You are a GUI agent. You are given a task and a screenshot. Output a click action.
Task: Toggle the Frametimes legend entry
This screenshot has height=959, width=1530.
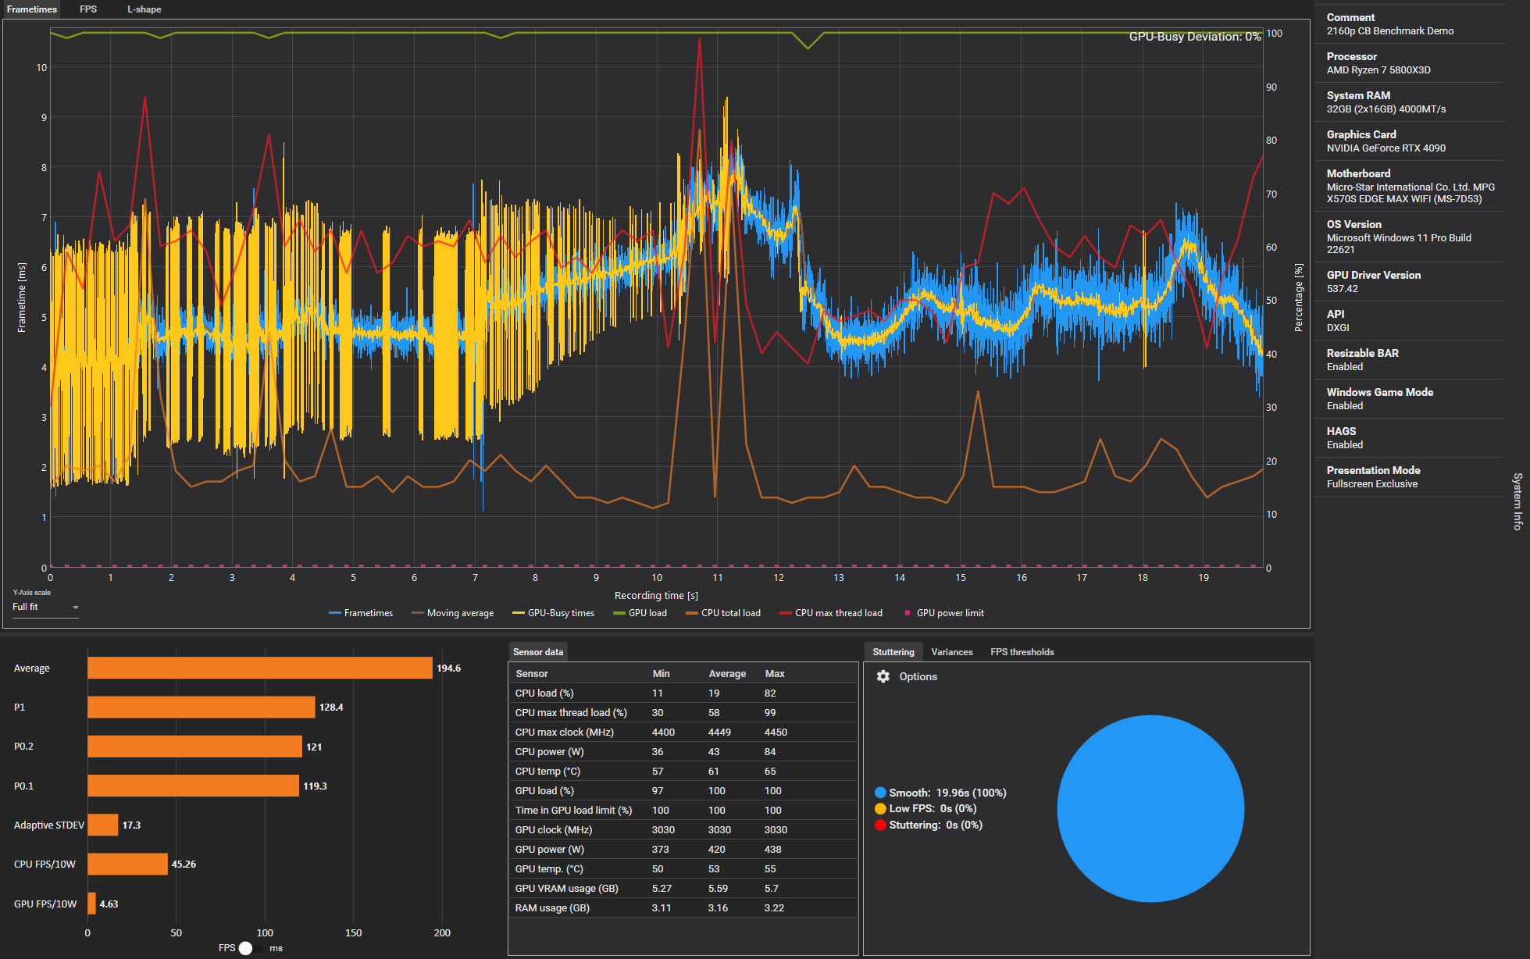pos(361,613)
